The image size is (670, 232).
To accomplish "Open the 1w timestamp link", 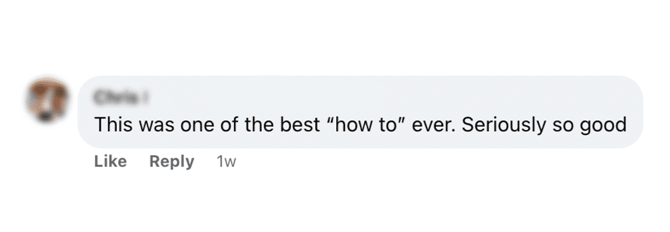I will (x=226, y=162).
